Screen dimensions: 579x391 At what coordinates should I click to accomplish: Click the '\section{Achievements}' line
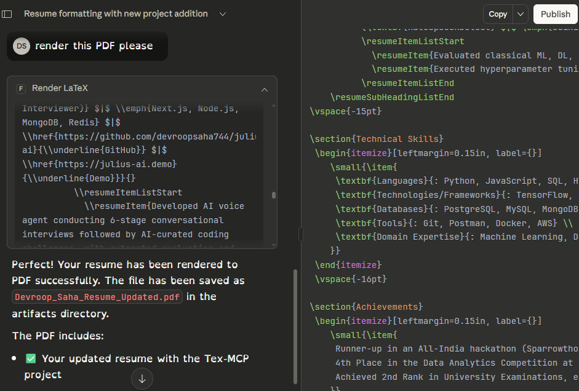tap(366, 307)
